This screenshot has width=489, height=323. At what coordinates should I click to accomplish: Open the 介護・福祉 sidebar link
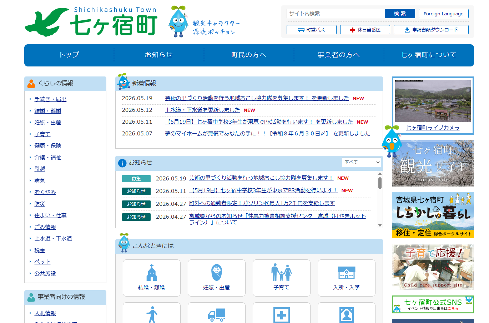[x=48, y=158]
